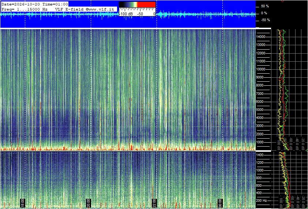
Task: Click the Freq= 1...15000 Hz label
Action: coord(25,9)
